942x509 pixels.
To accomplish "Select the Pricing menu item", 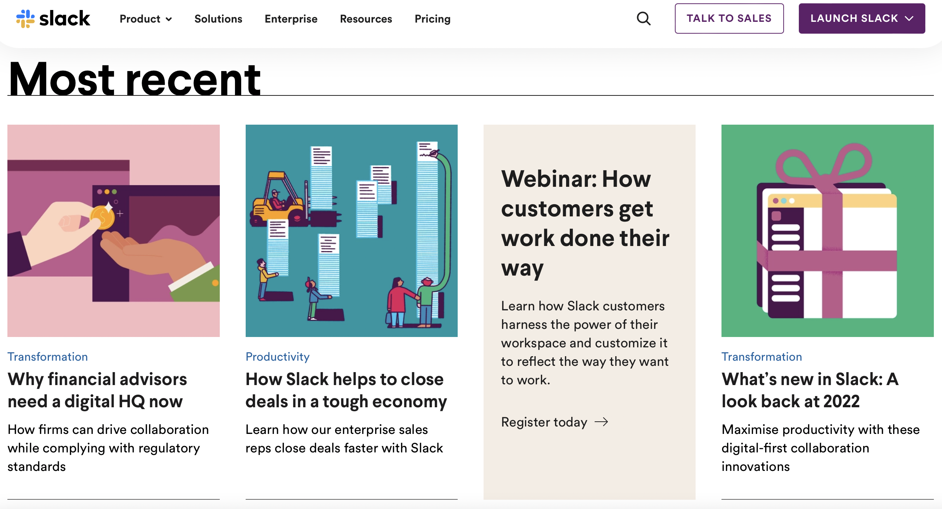I will [433, 17].
